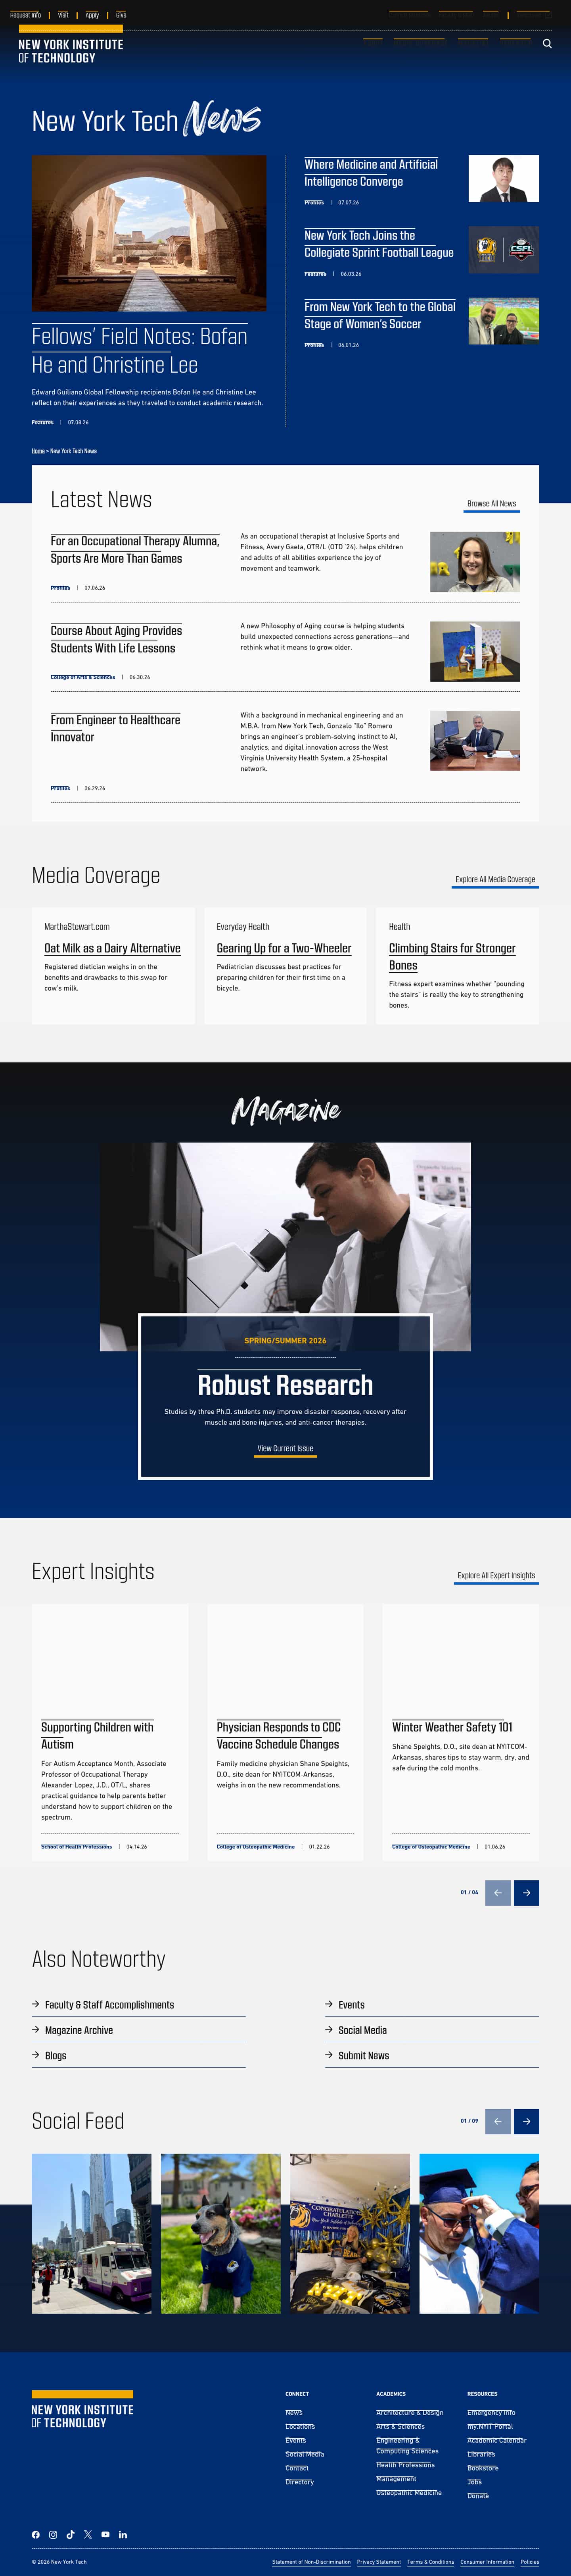Click arrow beside Submit News

pos(329,2055)
